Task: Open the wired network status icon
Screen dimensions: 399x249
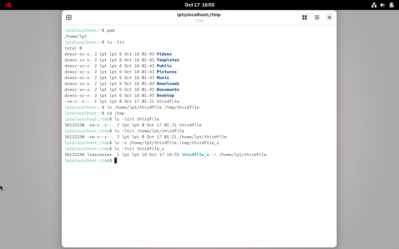Action: coord(374,5)
